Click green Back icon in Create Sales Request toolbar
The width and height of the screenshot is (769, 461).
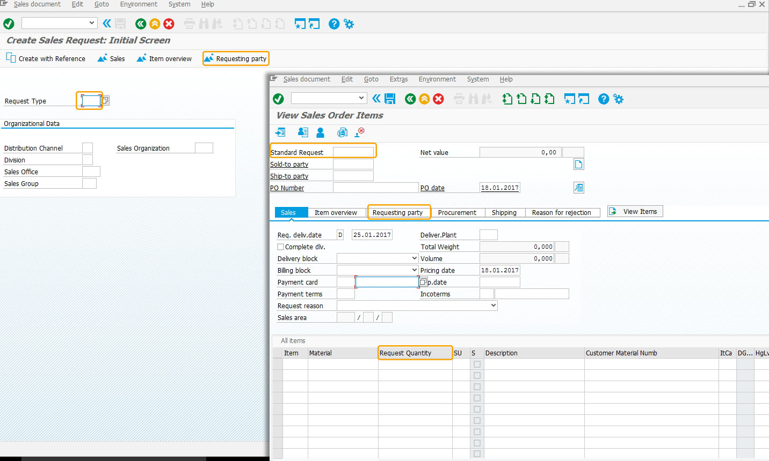click(141, 24)
